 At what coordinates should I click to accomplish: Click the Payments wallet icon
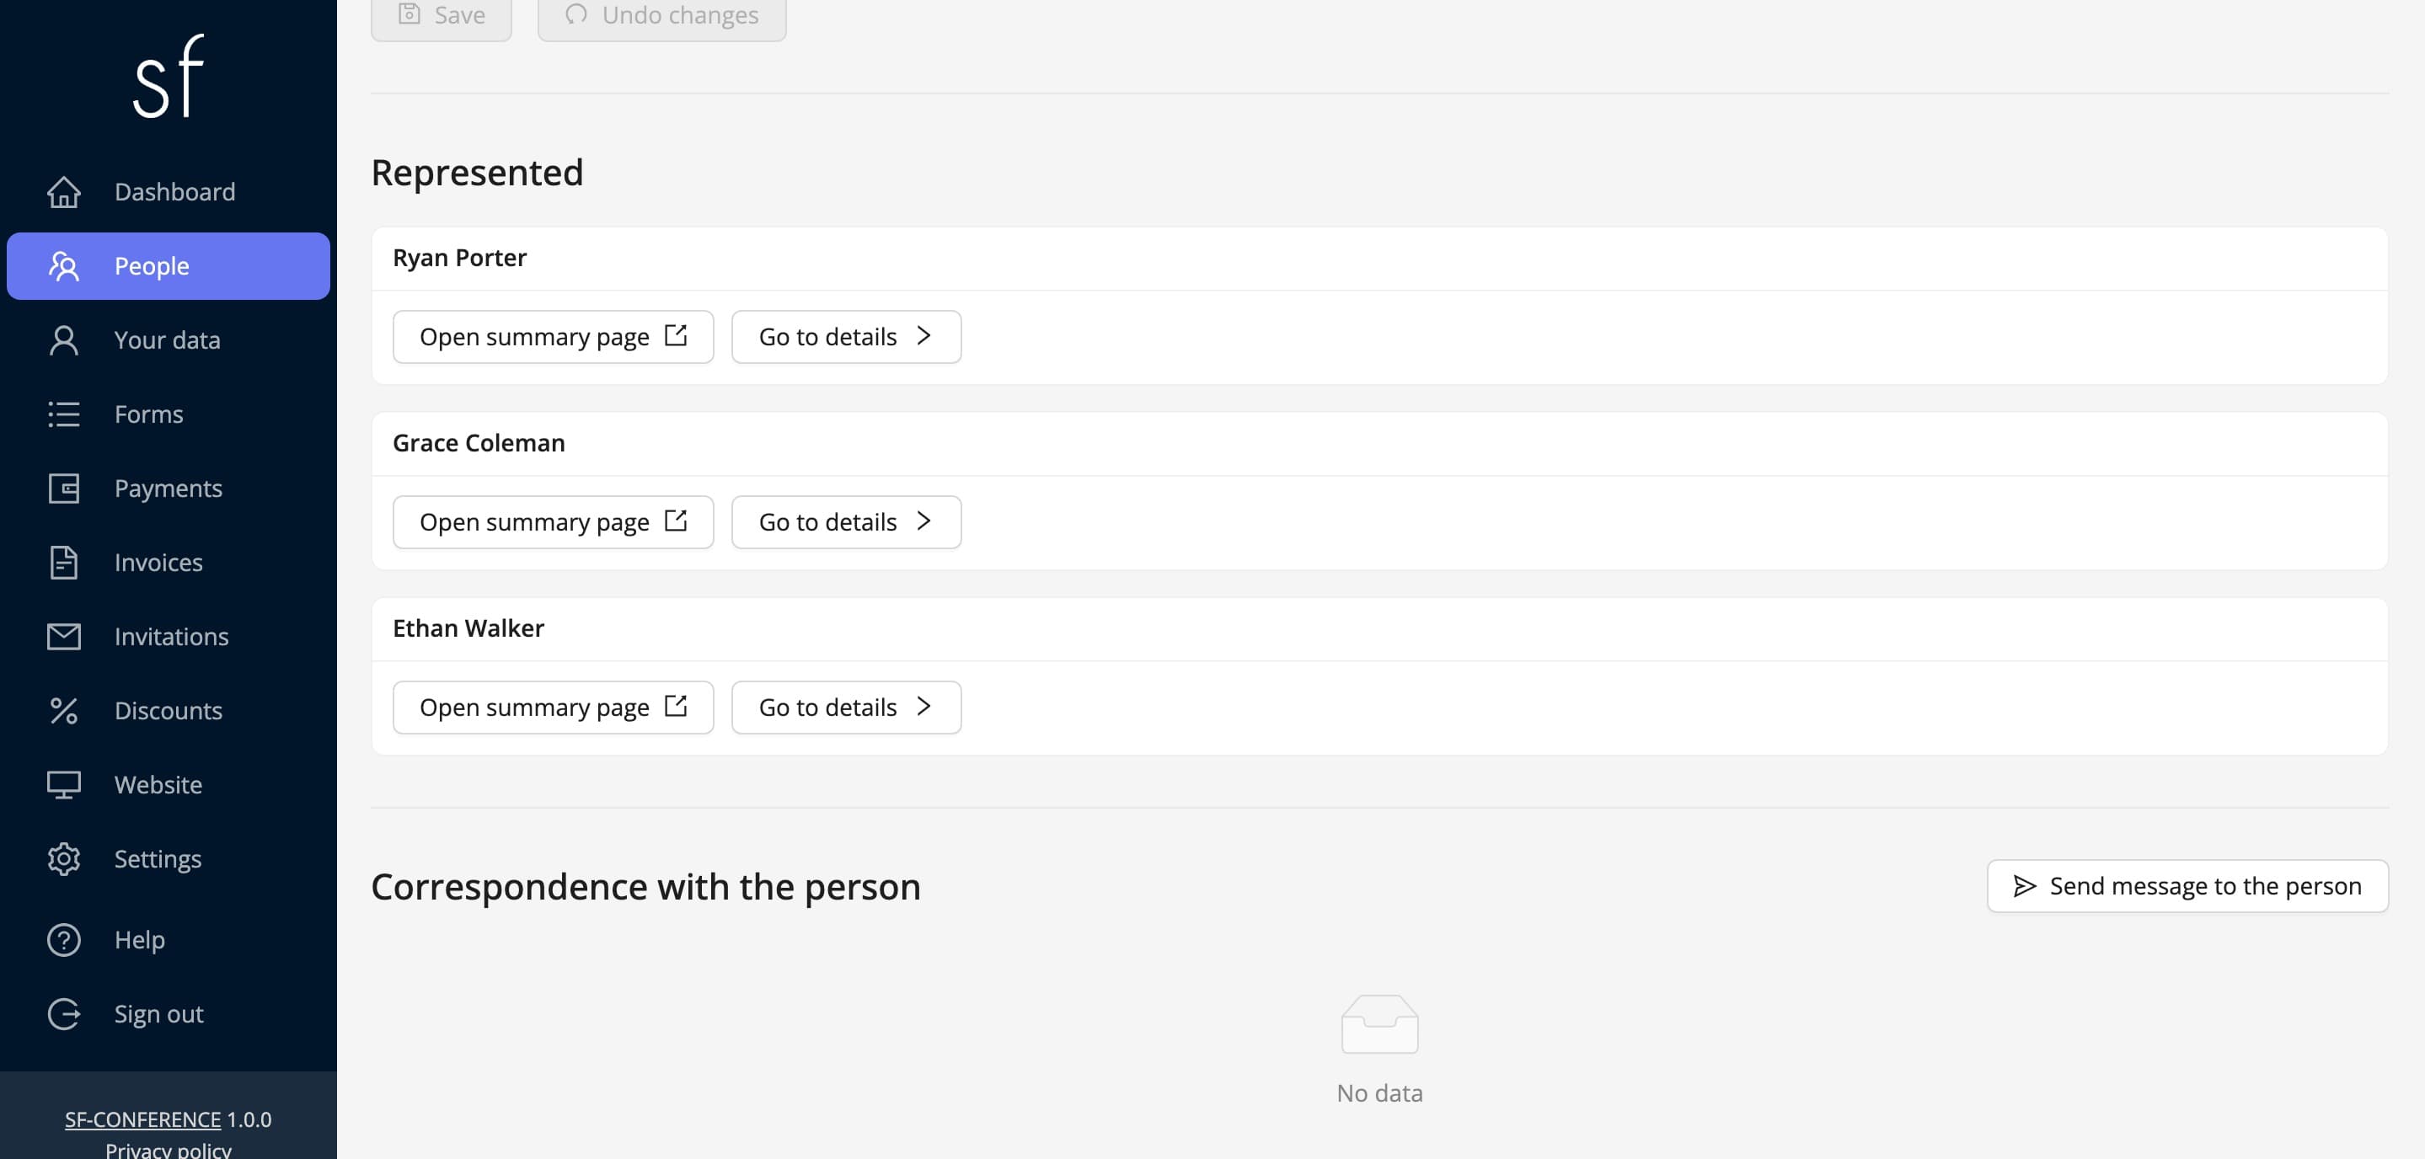click(x=64, y=489)
